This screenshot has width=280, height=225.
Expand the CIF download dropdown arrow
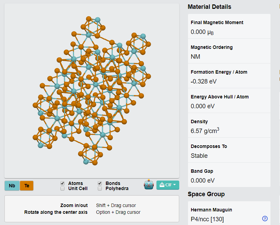[x=174, y=185]
